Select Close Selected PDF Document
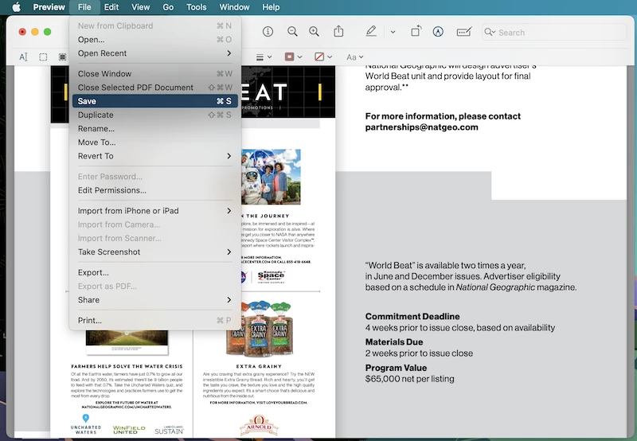This screenshot has width=637, height=441. coord(154,88)
